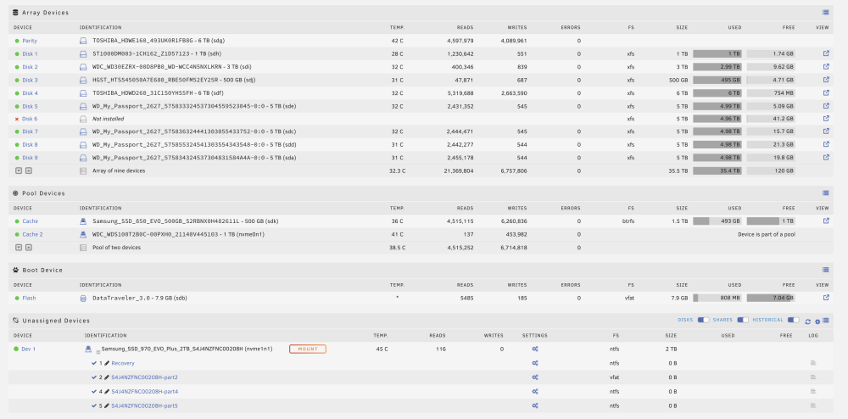Open the Flash device link
Viewport: 848px width, 419px height.
tap(29, 298)
